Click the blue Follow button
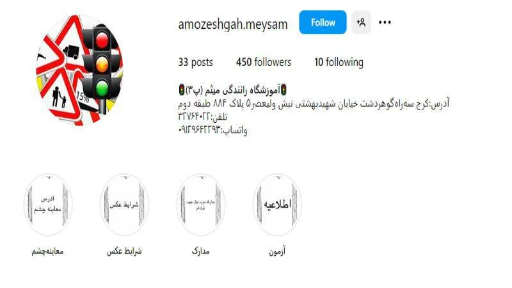 tap(323, 22)
